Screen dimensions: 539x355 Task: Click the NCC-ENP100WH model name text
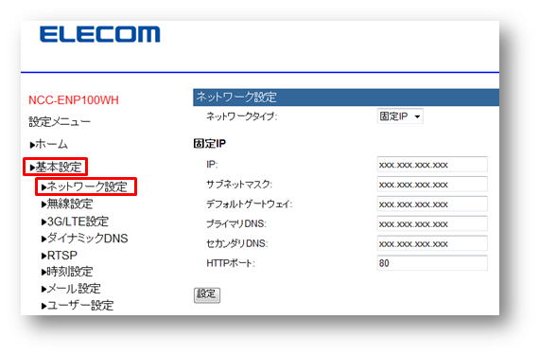pos(74,100)
